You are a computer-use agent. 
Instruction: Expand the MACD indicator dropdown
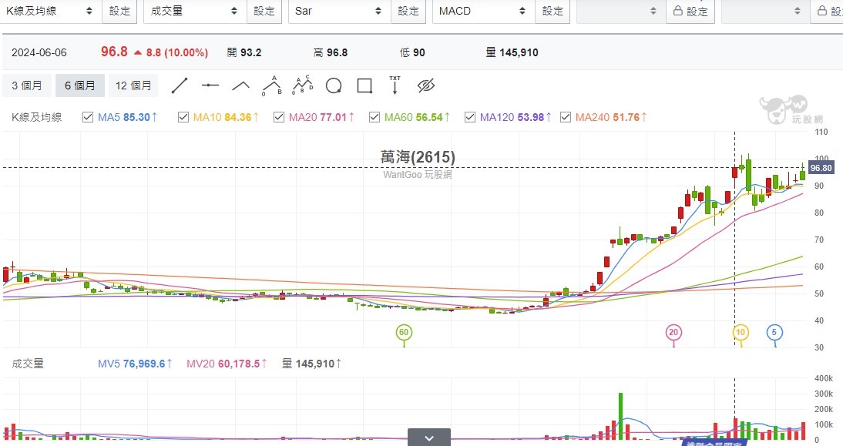tap(483, 12)
